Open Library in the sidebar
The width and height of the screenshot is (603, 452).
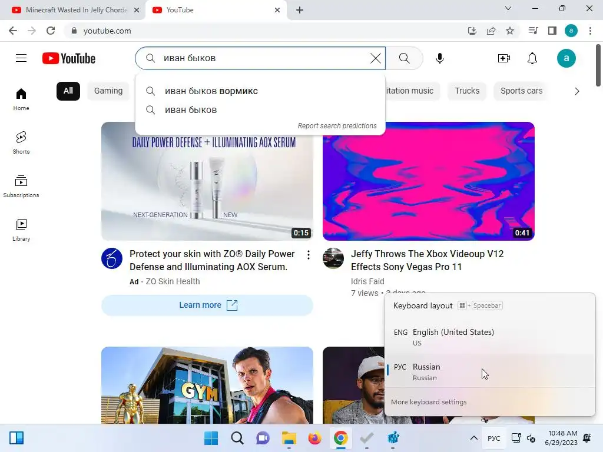point(21,230)
